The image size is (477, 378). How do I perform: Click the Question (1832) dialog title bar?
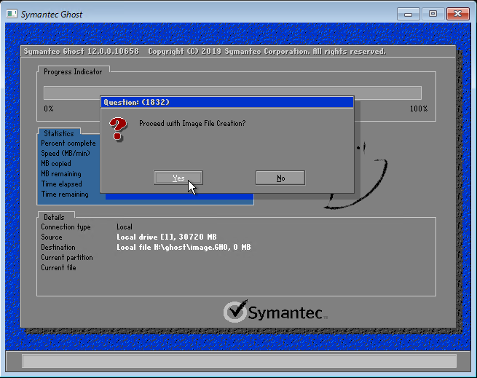tap(227, 102)
